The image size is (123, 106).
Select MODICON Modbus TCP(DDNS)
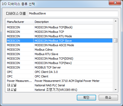coord(59,59)
